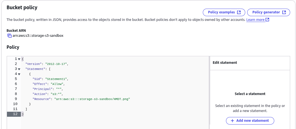Click the plus icon to add a statement

[232, 121]
